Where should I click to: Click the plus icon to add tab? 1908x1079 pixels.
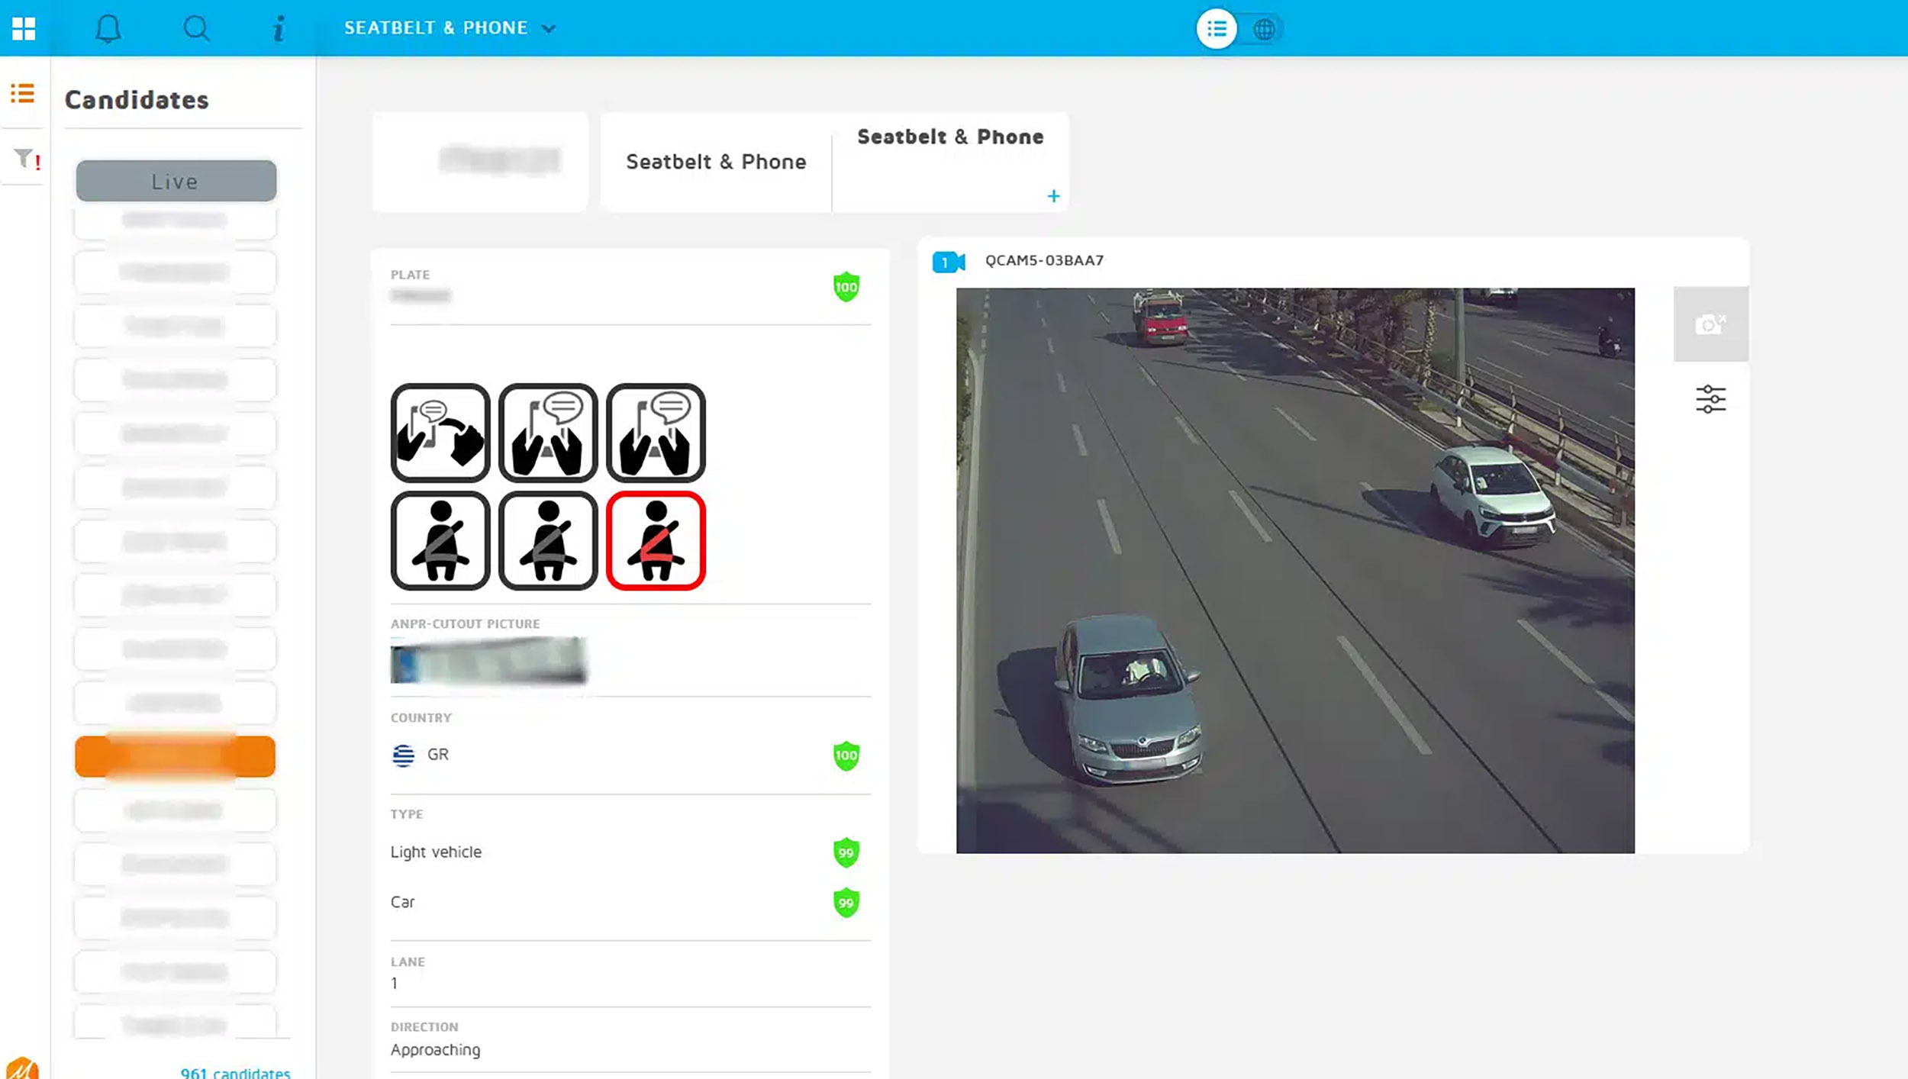click(x=1053, y=196)
